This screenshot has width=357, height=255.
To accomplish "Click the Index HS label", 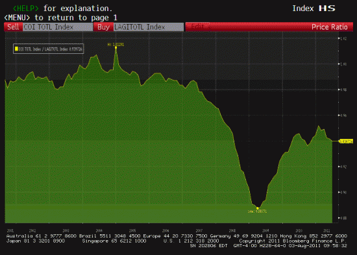I will click(314, 8).
